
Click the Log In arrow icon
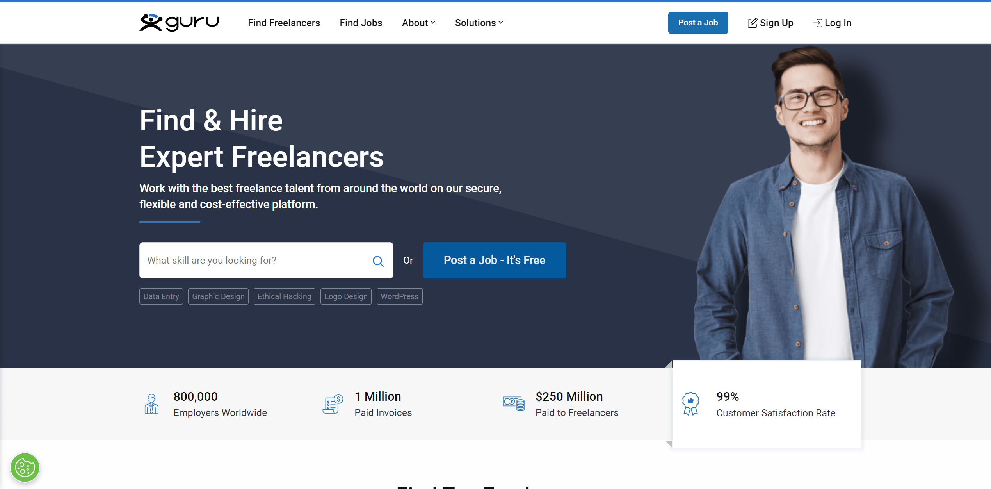point(817,23)
